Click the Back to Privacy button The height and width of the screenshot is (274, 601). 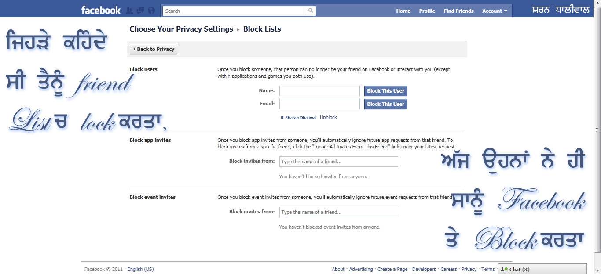154,49
